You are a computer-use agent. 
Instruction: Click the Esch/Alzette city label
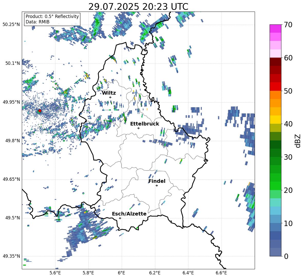coord(129,214)
